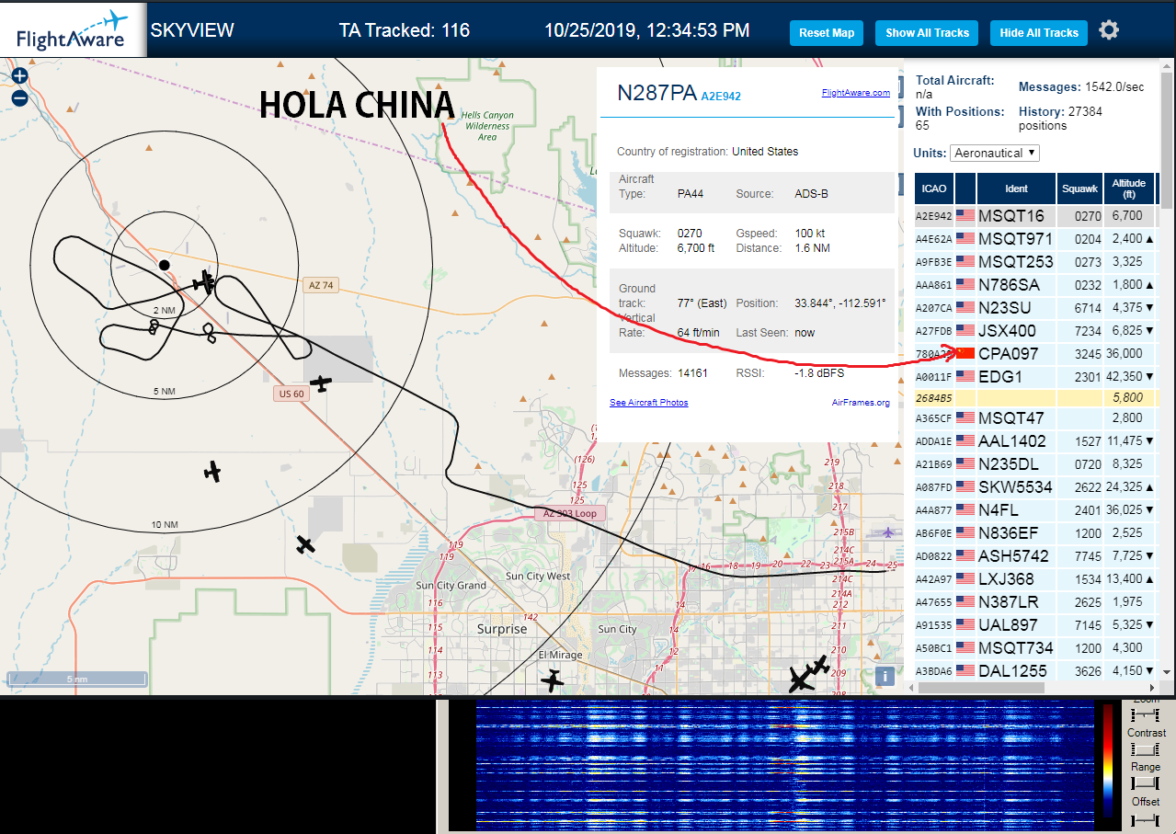Image resolution: width=1176 pixels, height=834 pixels.
Task: Select the tracked aircraft icon inside the 2 NM ring
Action: coord(204,281)
